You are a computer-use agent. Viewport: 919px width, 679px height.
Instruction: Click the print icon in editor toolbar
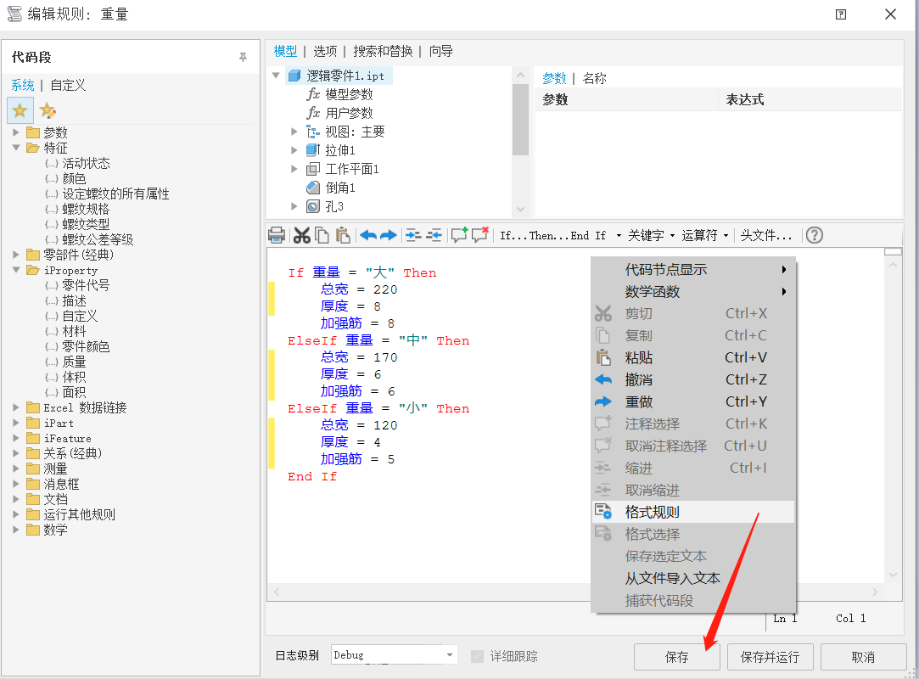pyautogui.click(x=276, y=236)
